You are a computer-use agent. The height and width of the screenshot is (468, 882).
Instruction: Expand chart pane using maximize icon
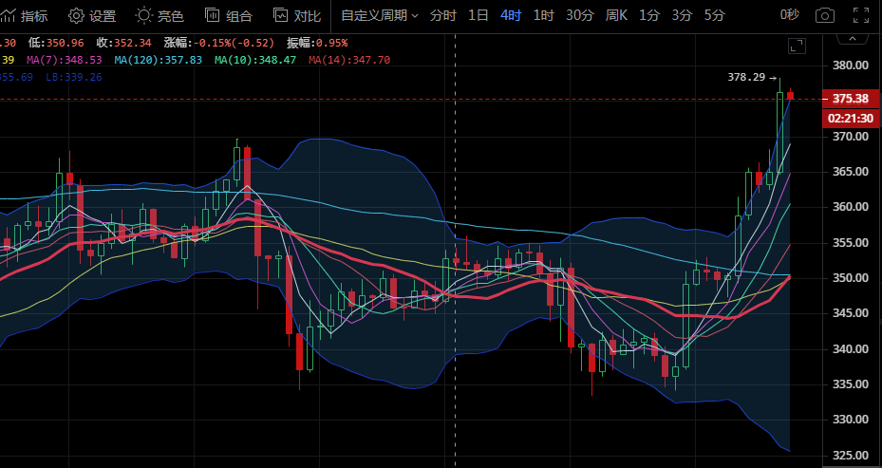(797, 45)
